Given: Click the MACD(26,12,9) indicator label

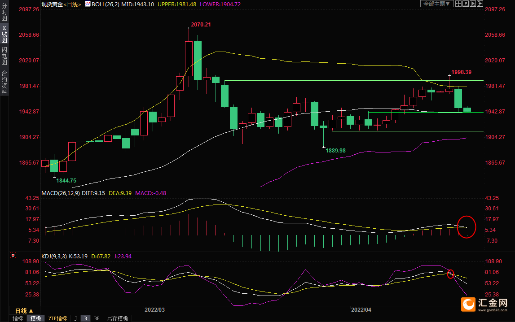Looking at the screenshot, I should click(x=61, y=193).
